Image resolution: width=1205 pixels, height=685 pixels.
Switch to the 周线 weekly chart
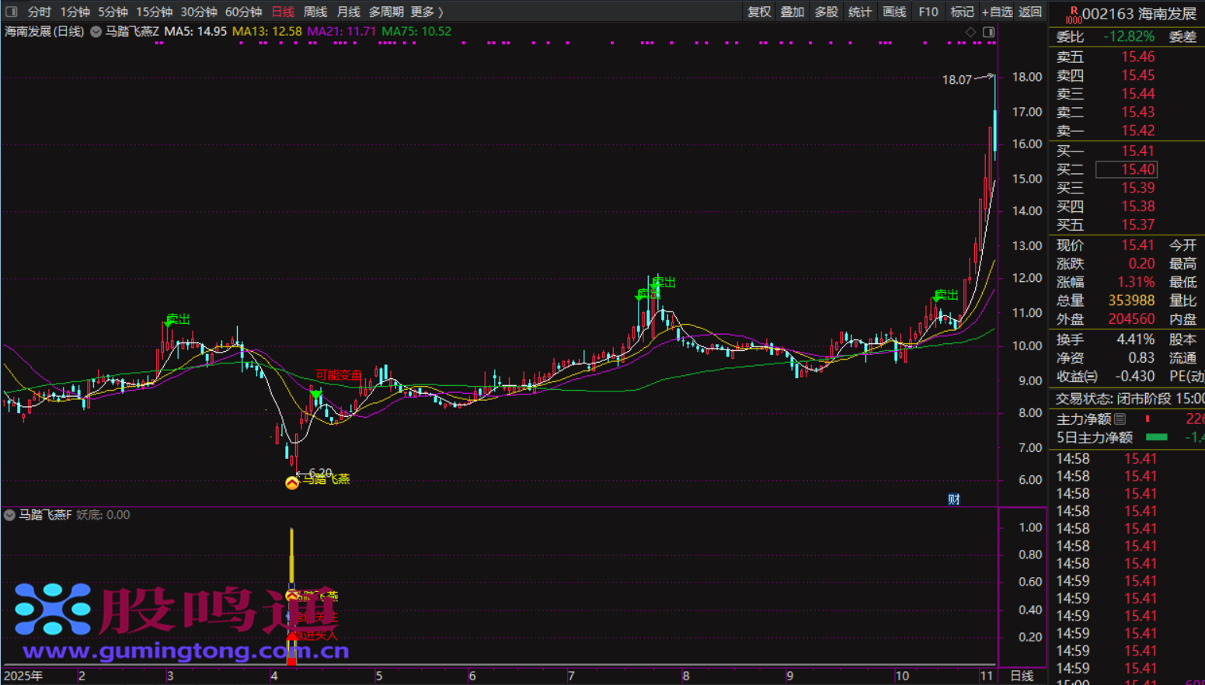coord(315,12)
